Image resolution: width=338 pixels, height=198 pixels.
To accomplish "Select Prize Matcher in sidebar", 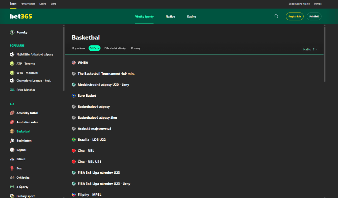I will pos(26,90).
